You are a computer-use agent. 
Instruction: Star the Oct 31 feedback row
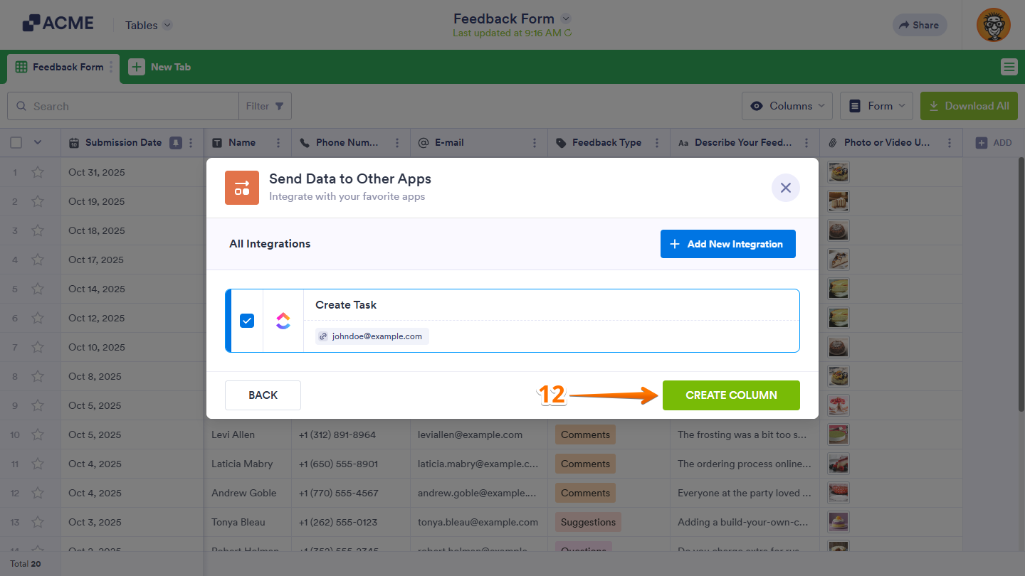click(x=38, y=172)
